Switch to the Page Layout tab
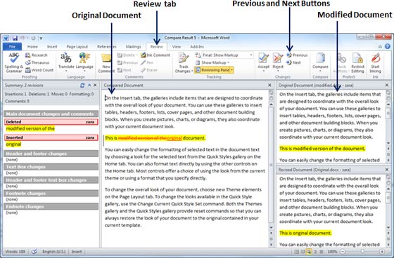Viewport: 394px width, 258px height. pyautogui.click(x=77, y=46)
